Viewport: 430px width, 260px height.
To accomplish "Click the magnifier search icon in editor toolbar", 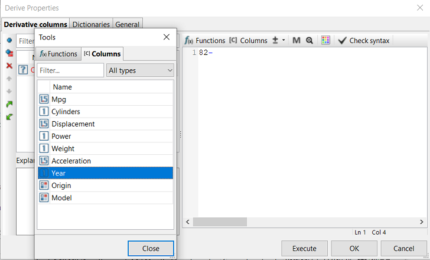I will pyautogui.click(x=309, y=41).
